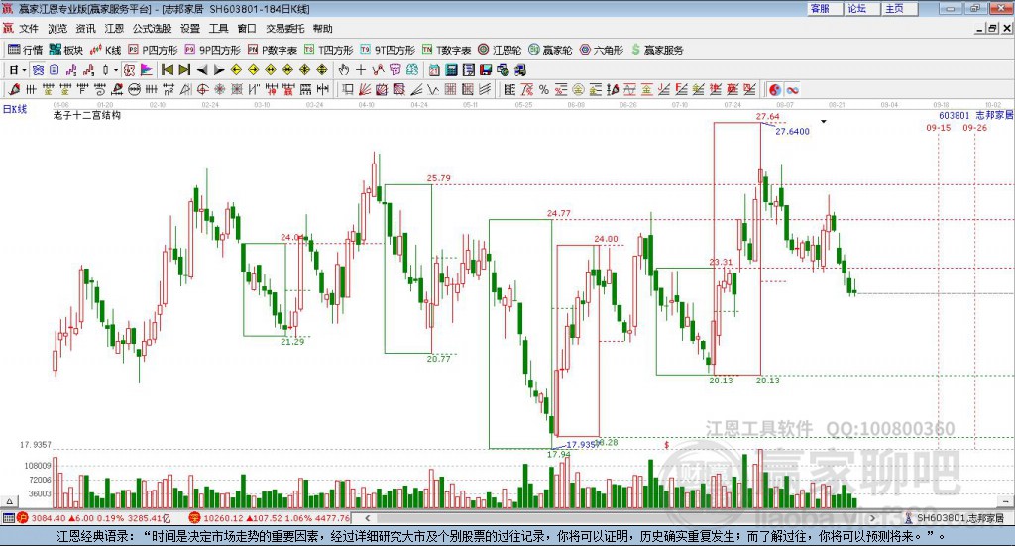Screen dimensions: 1015x546
Task: Open the 设置 menu
Action: coord(190,29)
